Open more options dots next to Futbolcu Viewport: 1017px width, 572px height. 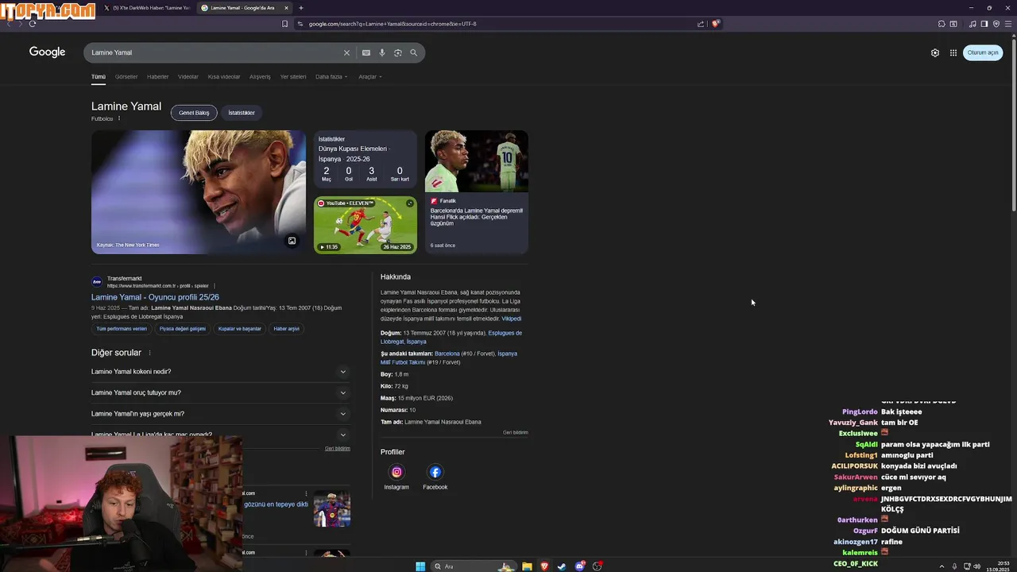click(x=119, y=118)
